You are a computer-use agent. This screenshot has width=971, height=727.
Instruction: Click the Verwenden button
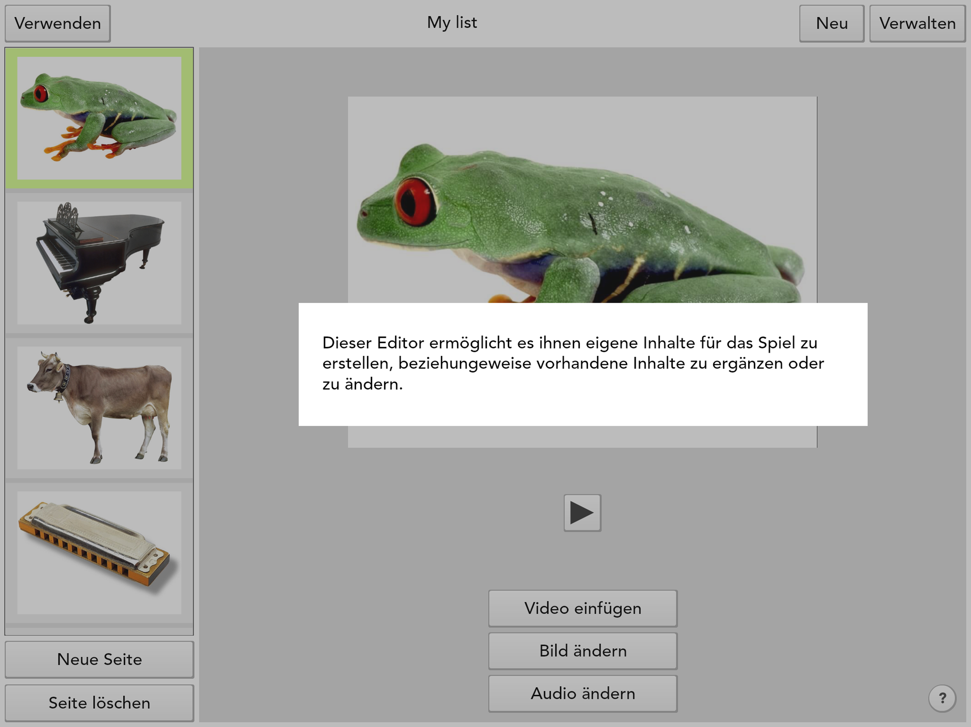[58, 23]
